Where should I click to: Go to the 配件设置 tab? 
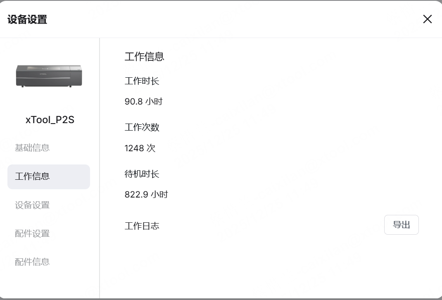[32, 233]
